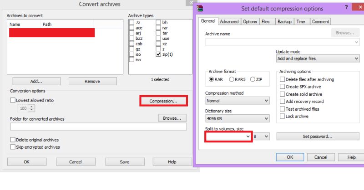Switch to the General tab
The height and width of the screenshot is (190, 364).
point(208,21)
